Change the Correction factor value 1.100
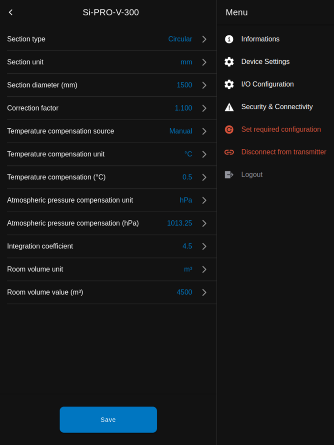Image resolution: width=334 pixels, height=445 pixels. (x=183, y=108)
